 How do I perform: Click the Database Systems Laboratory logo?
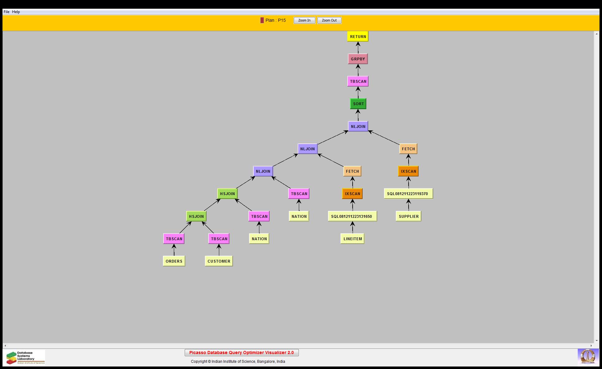[24, 357]
